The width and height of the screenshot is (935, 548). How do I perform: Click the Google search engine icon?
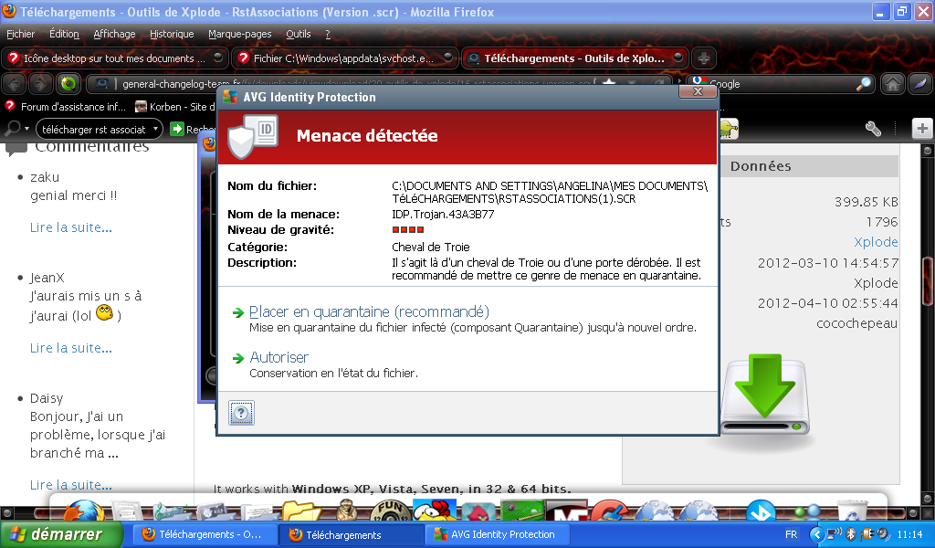point(699,82)
